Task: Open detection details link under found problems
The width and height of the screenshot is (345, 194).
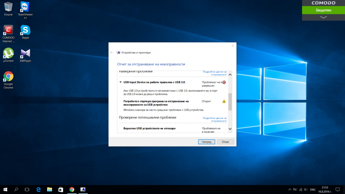Action: point(215,73)
